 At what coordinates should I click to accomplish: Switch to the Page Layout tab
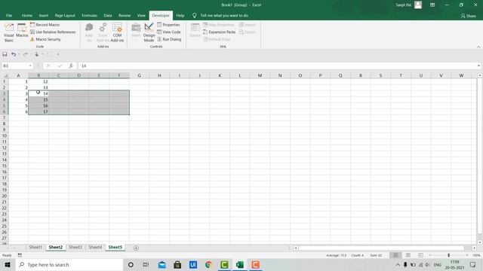click(x=65, y=15)
